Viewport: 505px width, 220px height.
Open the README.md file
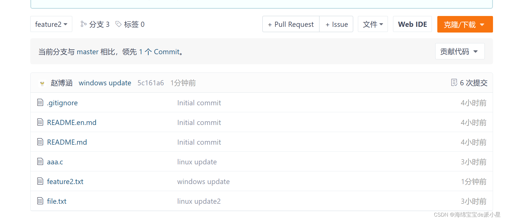67,142
